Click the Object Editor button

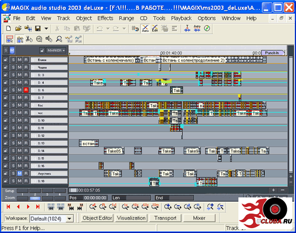[97, 218]
